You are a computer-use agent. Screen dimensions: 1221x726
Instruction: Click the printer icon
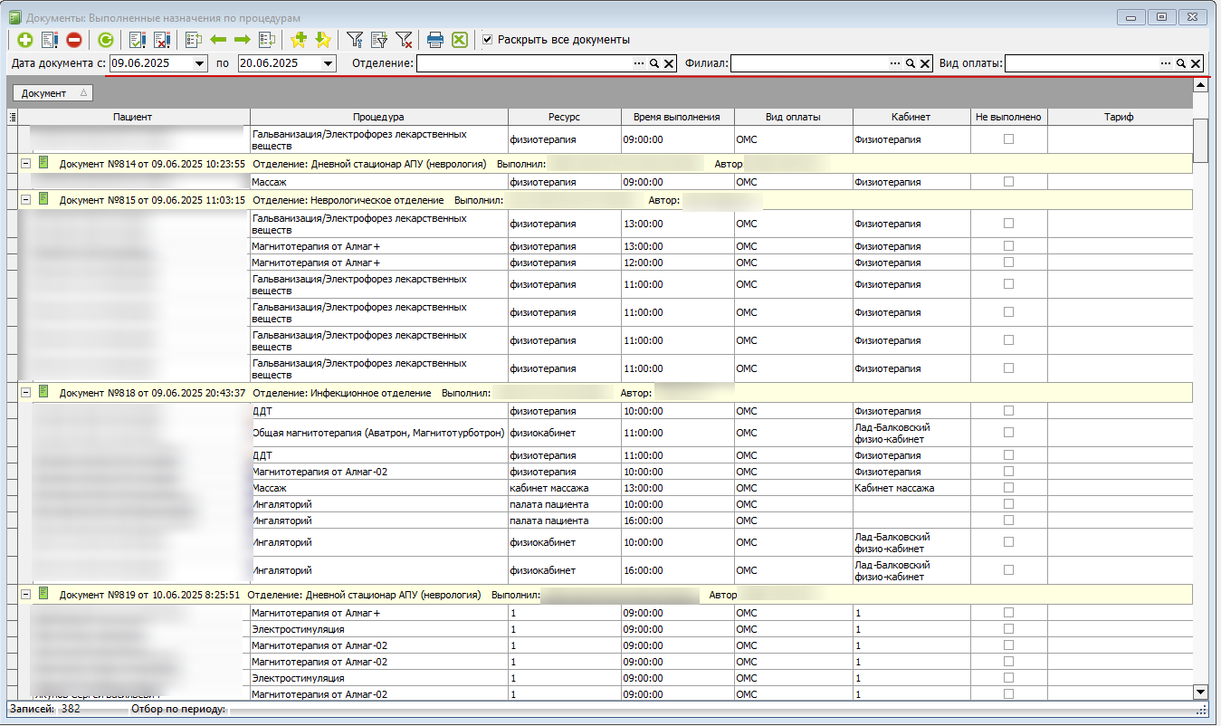pos(435,40)
